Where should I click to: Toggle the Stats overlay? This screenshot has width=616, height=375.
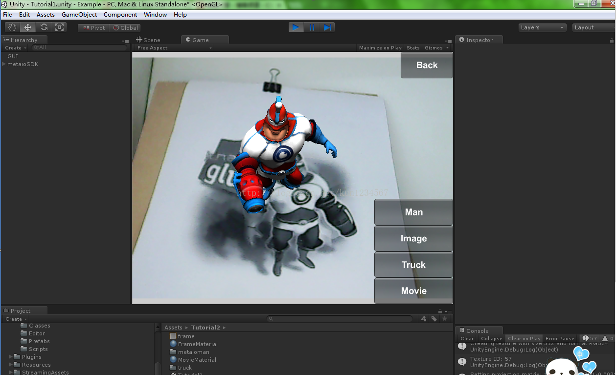[x=413, y=48]
